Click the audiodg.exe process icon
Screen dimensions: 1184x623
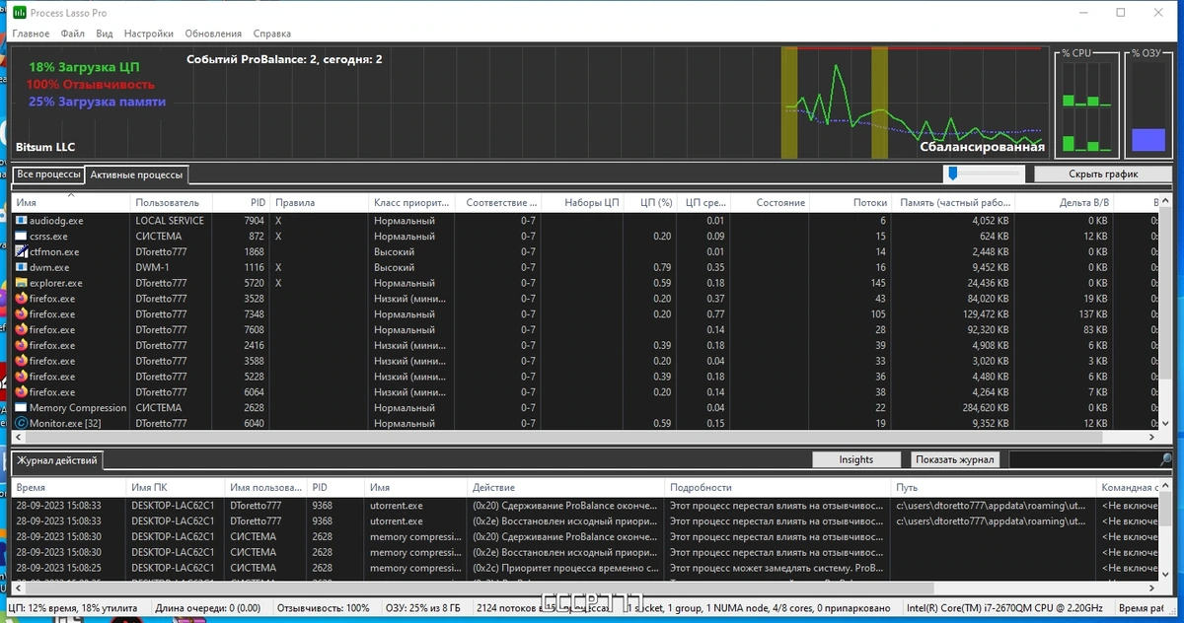click(21, 221)
